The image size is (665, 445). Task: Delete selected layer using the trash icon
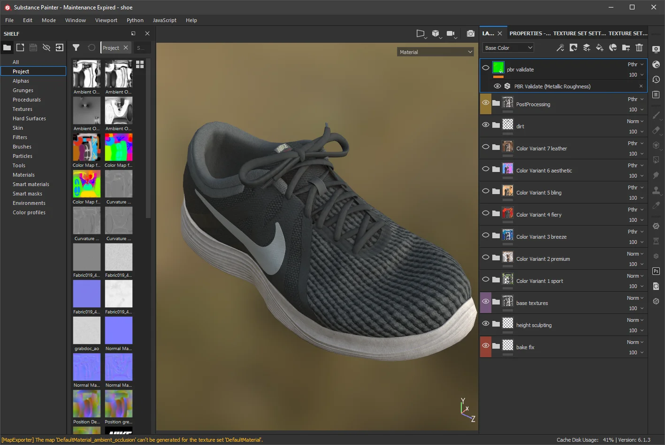639,47
